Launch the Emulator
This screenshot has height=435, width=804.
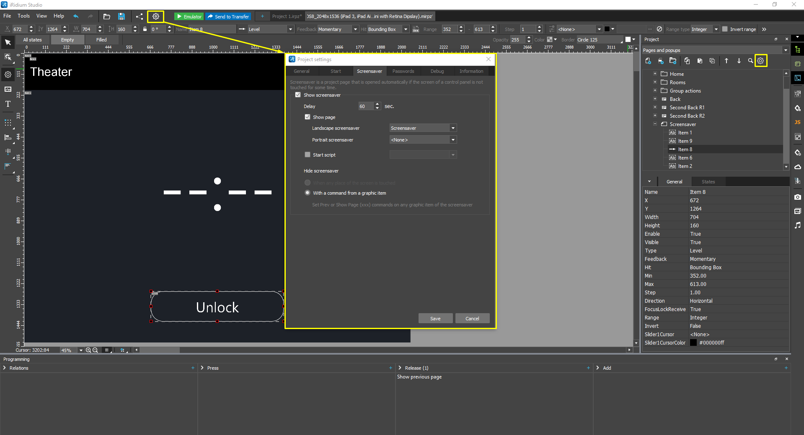click(x=189, y=16)
